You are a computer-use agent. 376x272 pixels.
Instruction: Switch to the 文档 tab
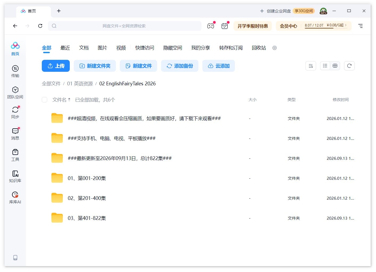[84, 48]
